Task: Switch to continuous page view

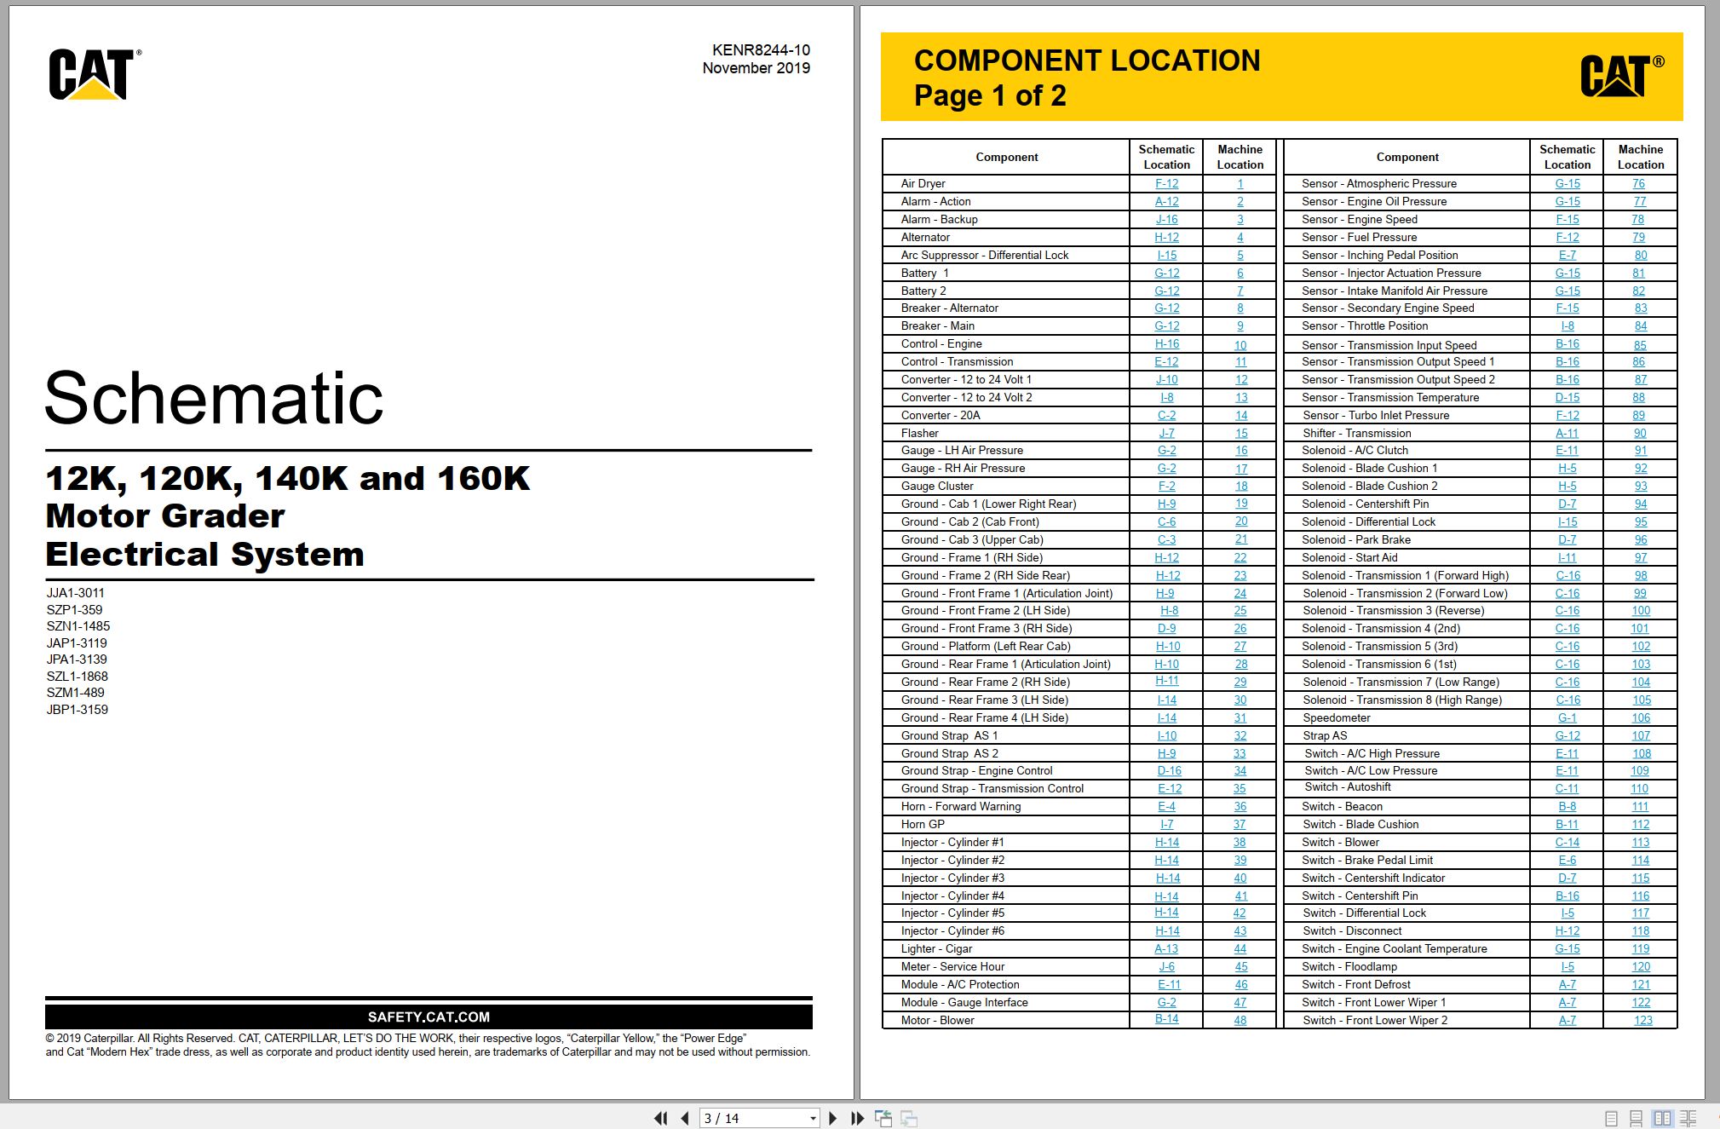Action: pos(1636,1118)
